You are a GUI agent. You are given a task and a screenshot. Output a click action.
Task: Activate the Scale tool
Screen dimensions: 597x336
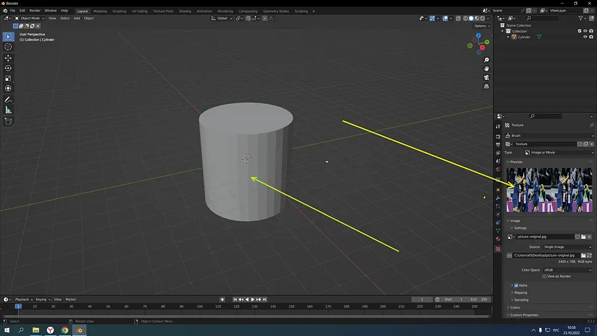click(8, 78)
